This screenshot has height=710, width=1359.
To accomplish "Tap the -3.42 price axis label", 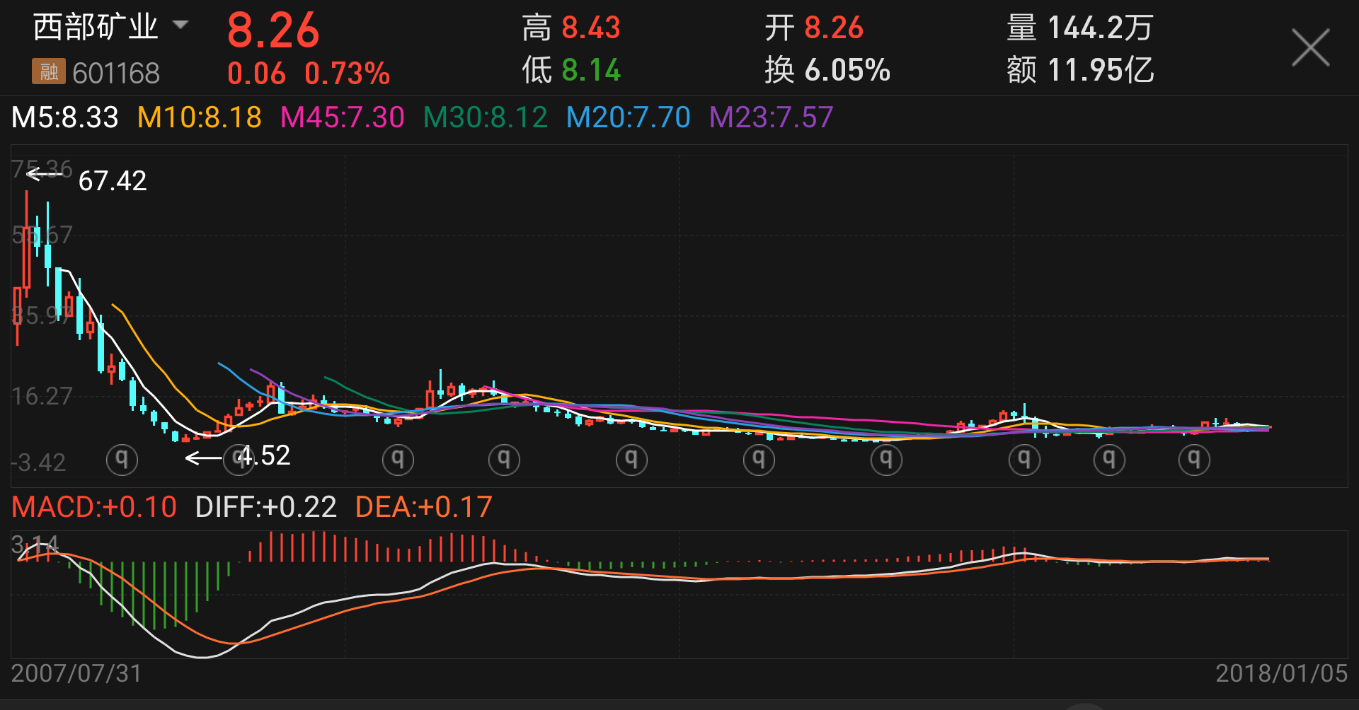I will pyautogui.click(x=39, y=462).
